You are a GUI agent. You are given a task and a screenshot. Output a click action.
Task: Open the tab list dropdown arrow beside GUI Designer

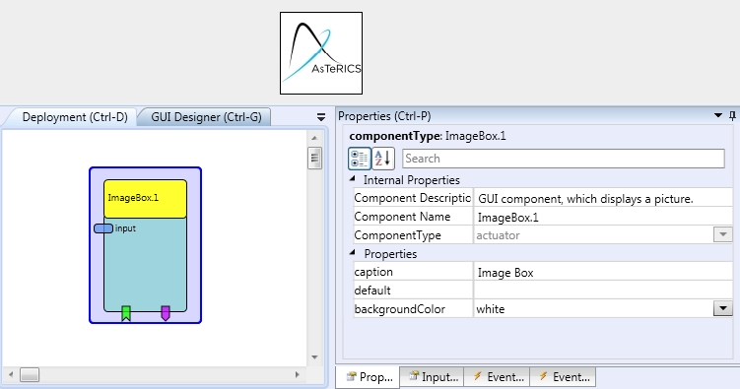point(321,117)
